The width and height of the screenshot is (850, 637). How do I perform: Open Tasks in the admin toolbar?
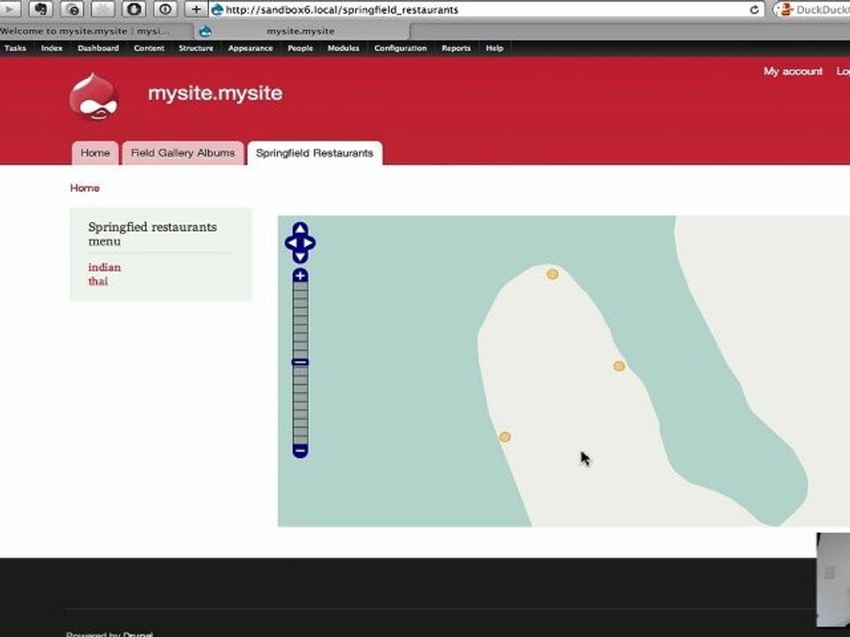pos(15,48)
